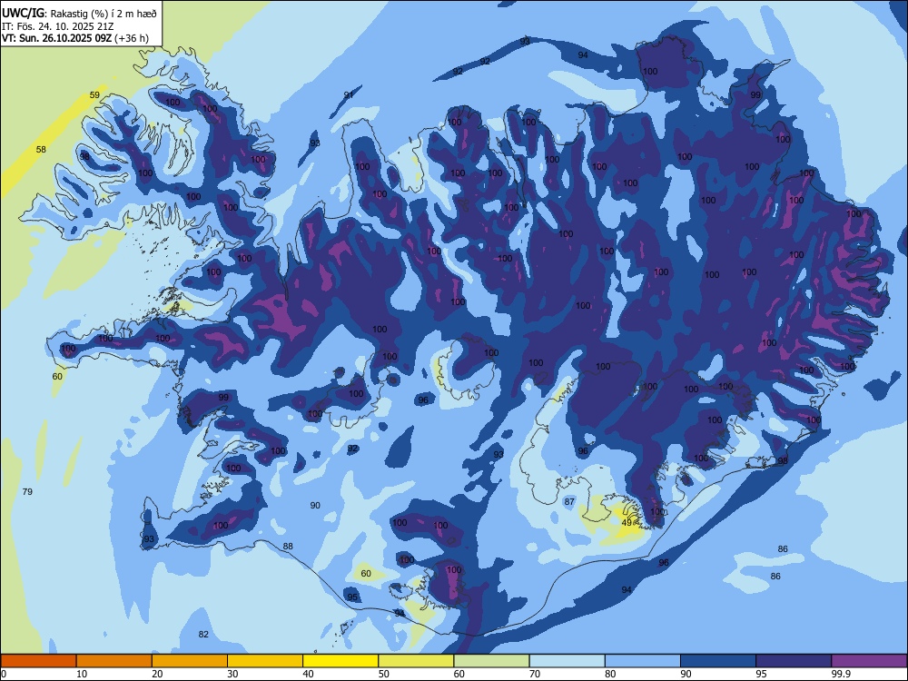Screen dimensions: 908x681
Task: Click the '82' humidity value on the map
Action: point(203,634)
